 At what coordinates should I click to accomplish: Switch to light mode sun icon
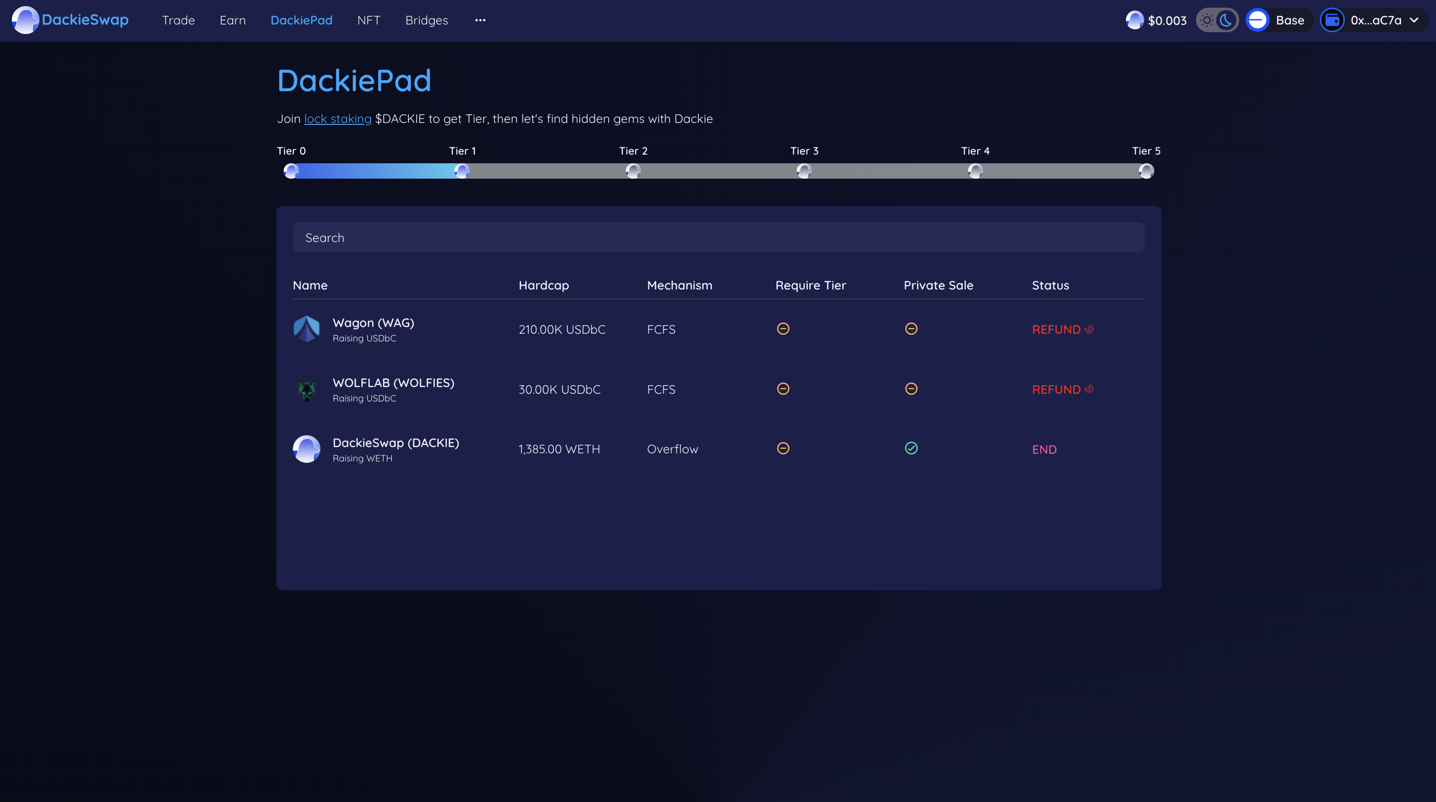1206,20
